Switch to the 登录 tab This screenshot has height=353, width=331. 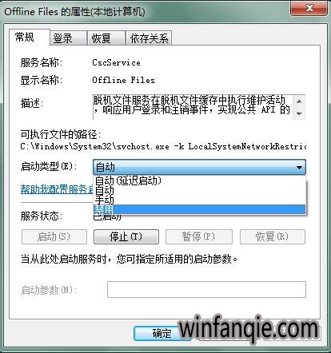point(68,38)
